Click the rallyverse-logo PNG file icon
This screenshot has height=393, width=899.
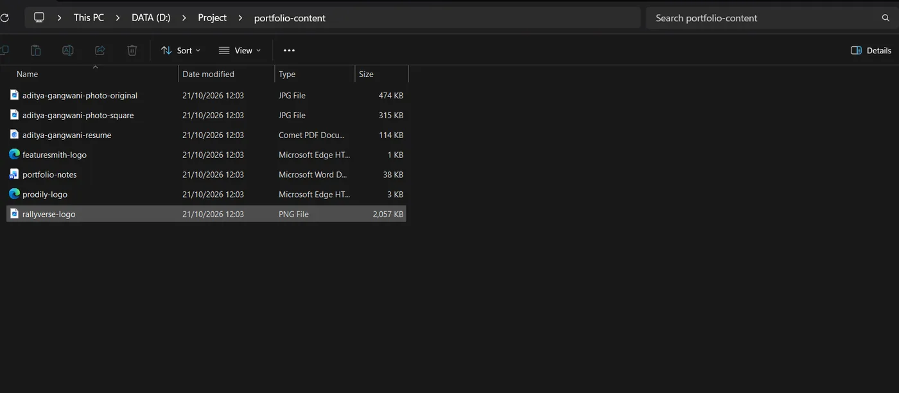pos(14,214)
